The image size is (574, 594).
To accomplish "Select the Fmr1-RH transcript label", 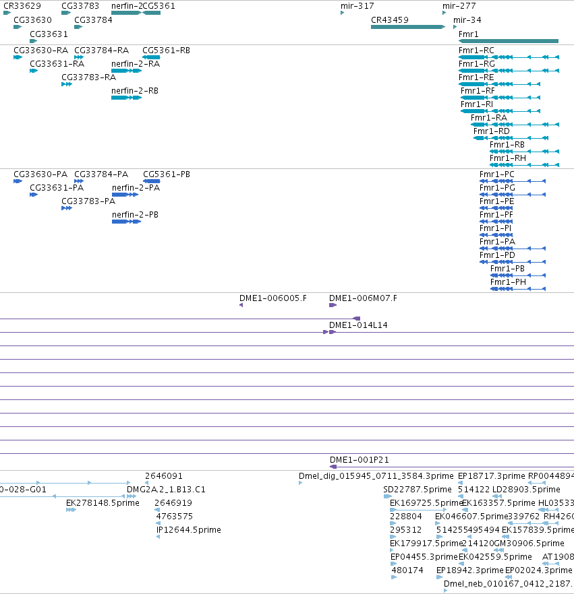I will [x=508, y=158].
